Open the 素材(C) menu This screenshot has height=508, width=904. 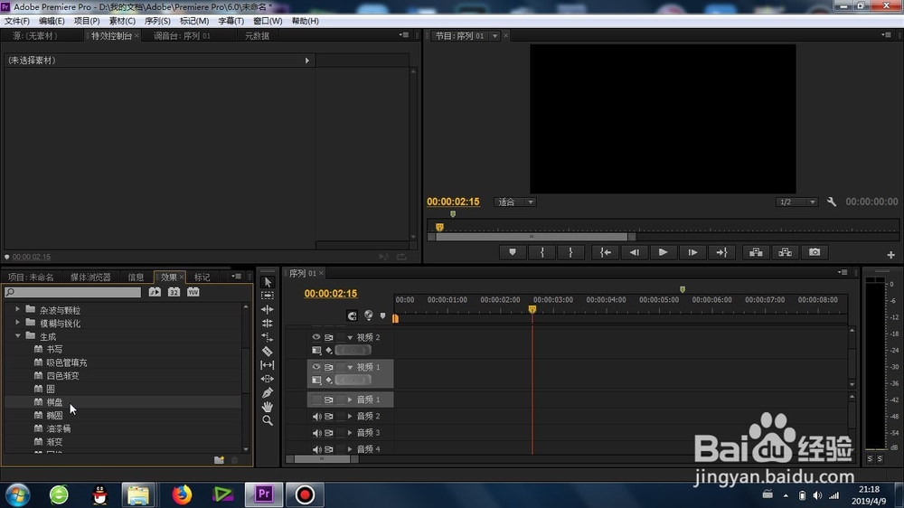[x=122, y=21]
